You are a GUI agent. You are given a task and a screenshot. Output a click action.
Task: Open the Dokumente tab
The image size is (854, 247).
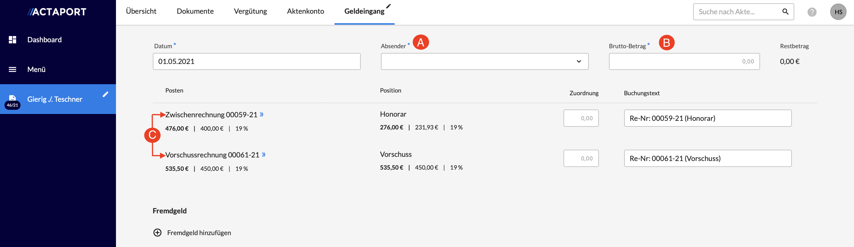[195, 11]
